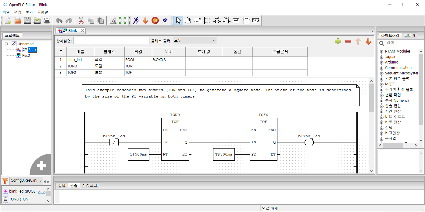Activate the hand pan tool
The height and width of the screenshot is (212, 425).
coord(188,20)
